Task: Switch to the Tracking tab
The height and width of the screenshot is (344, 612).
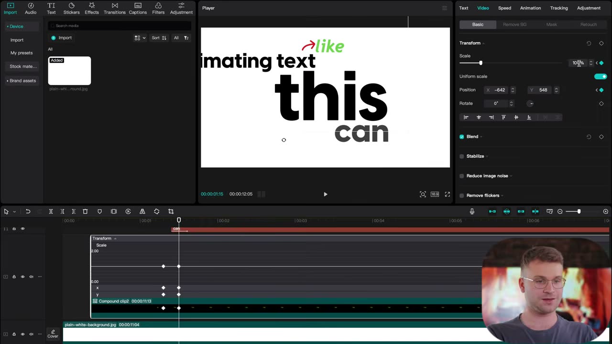Action: (559, 8)
